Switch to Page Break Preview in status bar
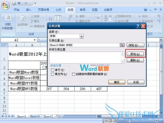This screenshot has height=123, width=164. click(115, 121)
